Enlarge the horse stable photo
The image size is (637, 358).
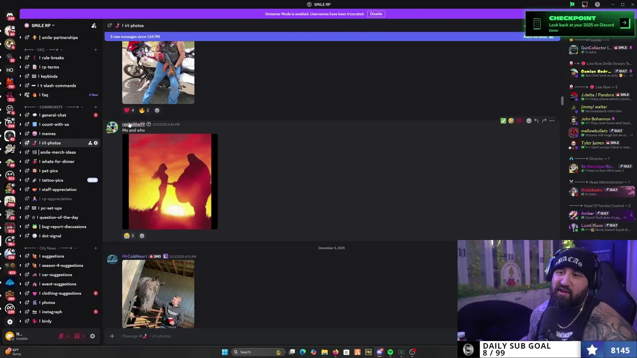coord(158,294)
